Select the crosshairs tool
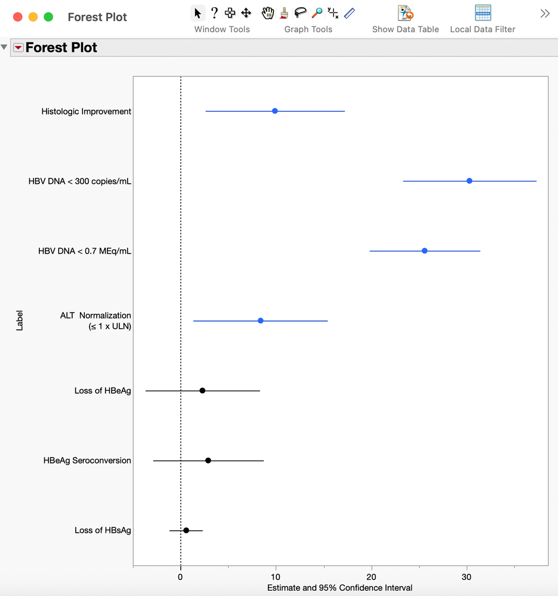The image size is (558, 596). click(x=333, y=13)
